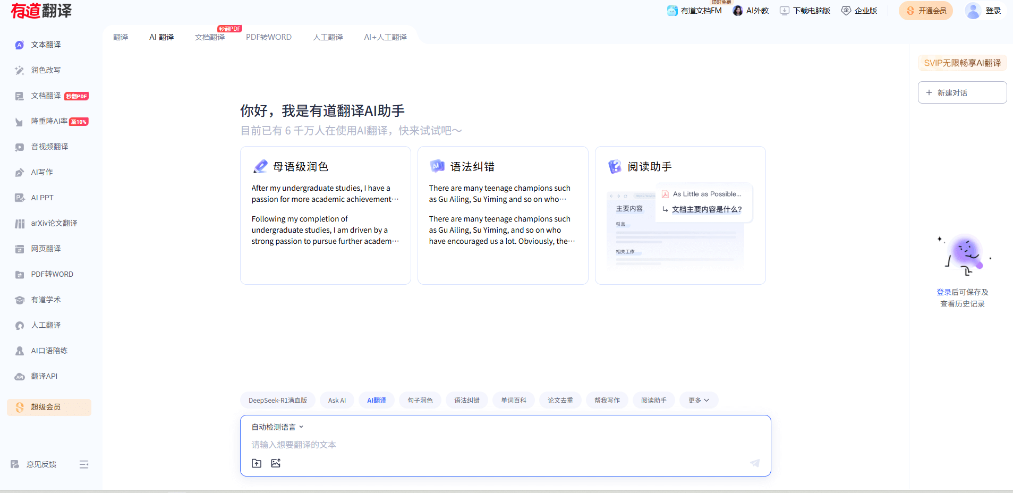Click the 超级会员 S icon

pyautogui.click(x=20, y=407)
